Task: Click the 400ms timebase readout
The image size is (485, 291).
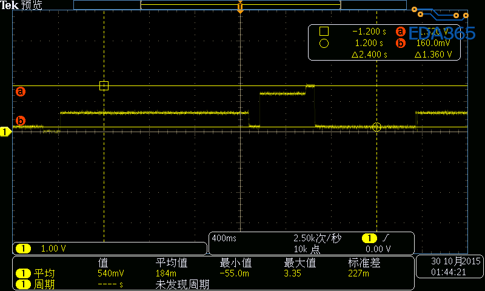Action: point(224,238)
